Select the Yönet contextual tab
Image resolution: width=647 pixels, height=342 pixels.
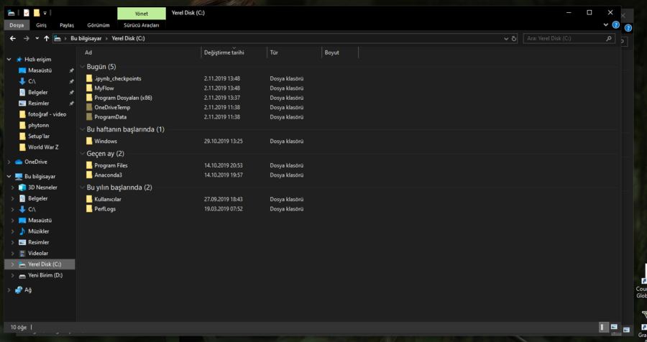pyautogui.click(x=142, y=13)
